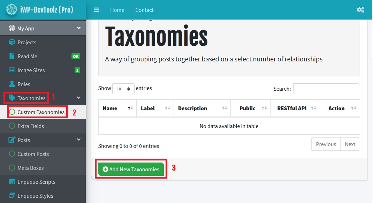This screenshot has height=203, width=373.
Task: Select the Custom Posts circle item
Action: point(12,154)
